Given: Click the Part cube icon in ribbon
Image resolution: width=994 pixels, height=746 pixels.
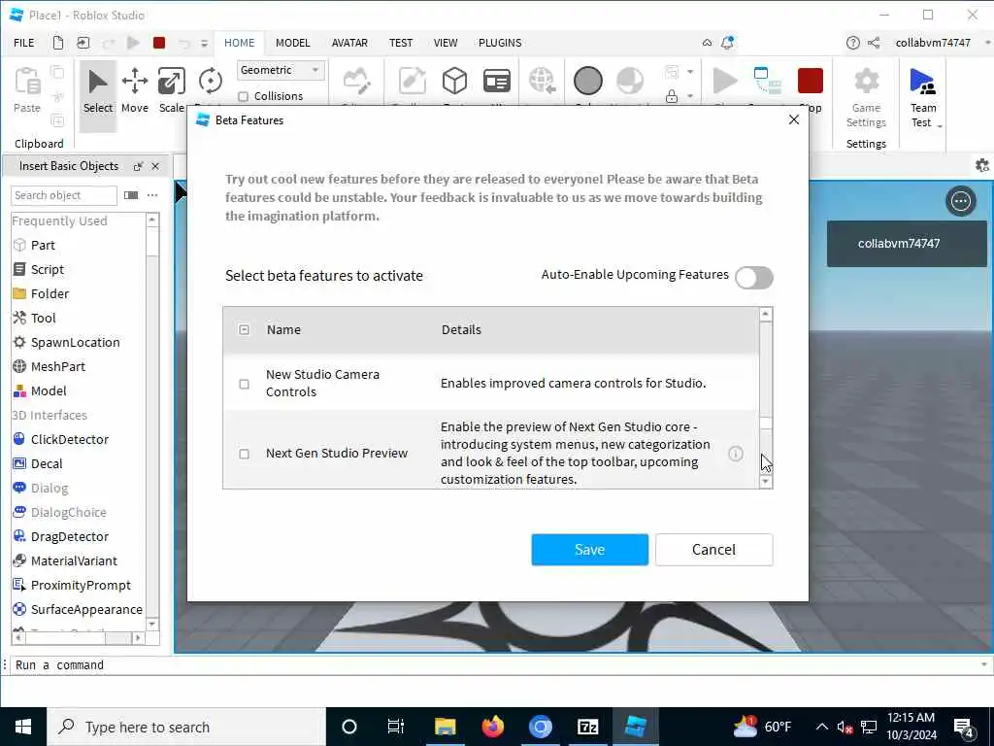Looking at the screenshot, I should [454, 82].
